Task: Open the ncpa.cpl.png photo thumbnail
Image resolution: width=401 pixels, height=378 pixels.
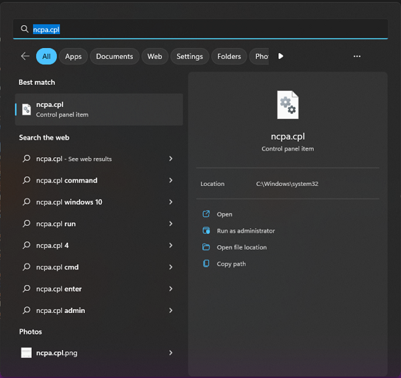Action: [27, 353]
